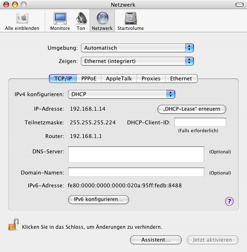Click the subnet mask value 255.255.255.224
This screenshot has width=247, height=252.
point(93,122)
